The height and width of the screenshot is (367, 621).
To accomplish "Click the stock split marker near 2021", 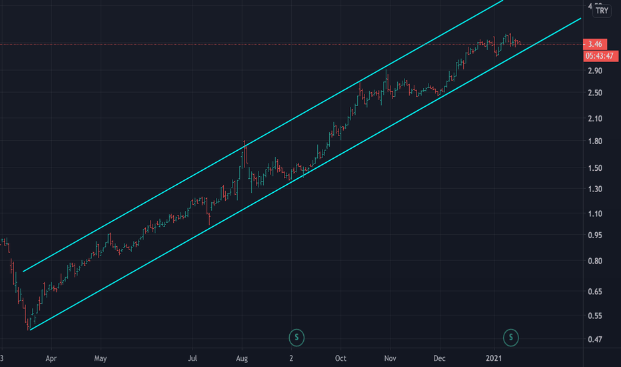I will click(511, 338).
